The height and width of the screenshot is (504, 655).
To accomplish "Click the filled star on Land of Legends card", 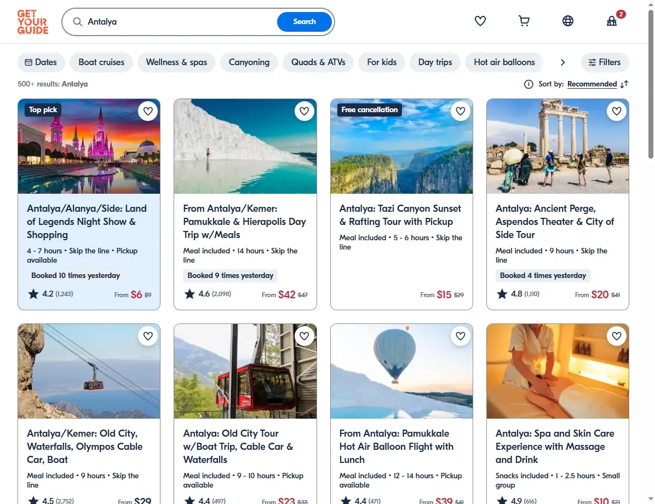I will 33,294.
